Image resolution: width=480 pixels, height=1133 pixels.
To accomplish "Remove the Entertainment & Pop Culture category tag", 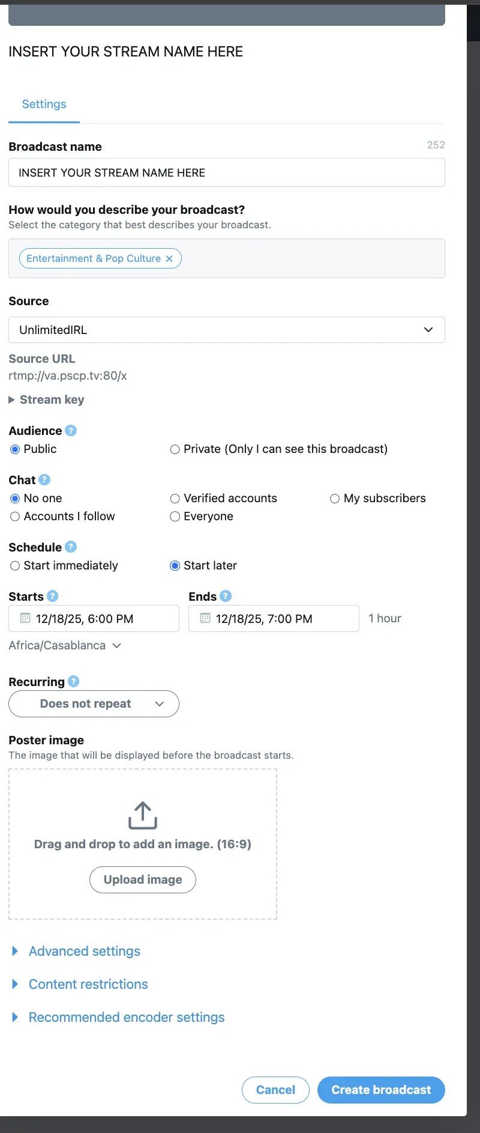I will pyautogui.click(x=169, y=258).
